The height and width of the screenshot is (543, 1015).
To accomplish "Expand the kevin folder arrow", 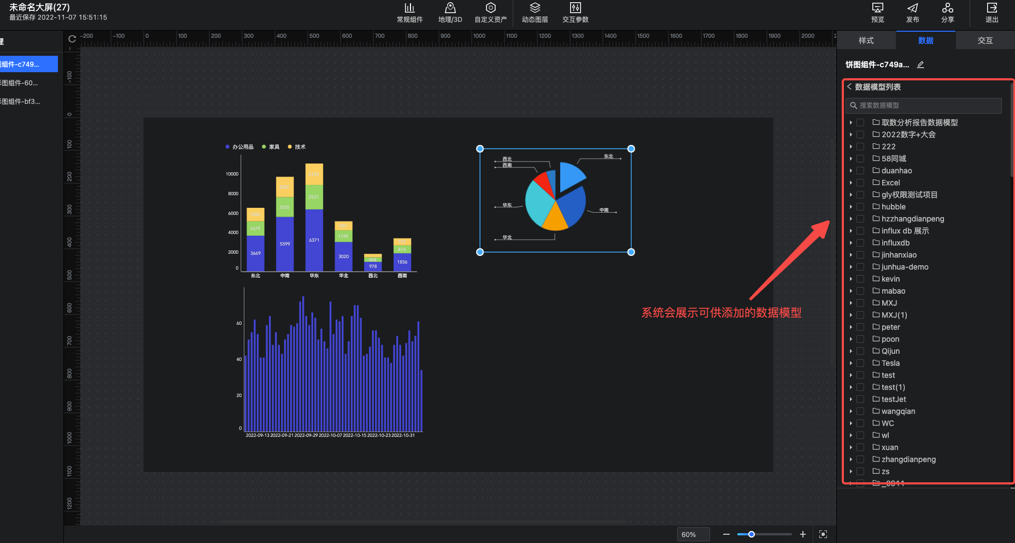I will point(851,279).
